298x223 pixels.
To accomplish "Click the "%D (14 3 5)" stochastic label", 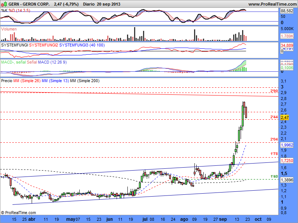I will pyautogui.click(x=19, y=10).
